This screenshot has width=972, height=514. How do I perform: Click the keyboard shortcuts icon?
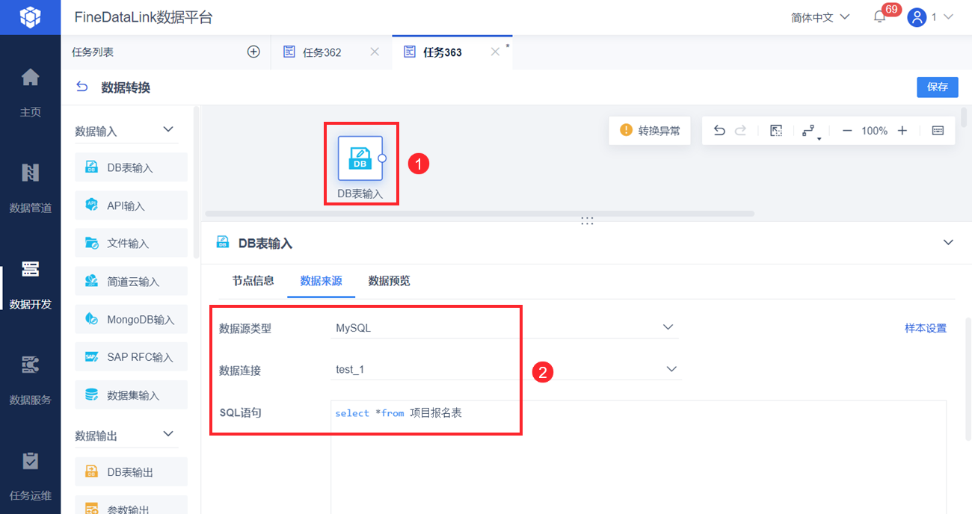coord(938,131)
